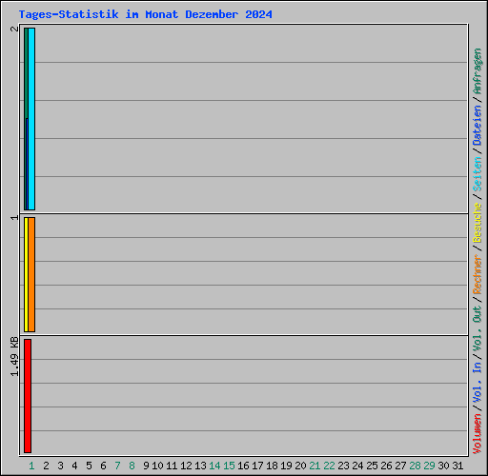Viewport: 488px width, 476px height.
Task: Click day label '26' on the x-axis
Action: (386, 466)
